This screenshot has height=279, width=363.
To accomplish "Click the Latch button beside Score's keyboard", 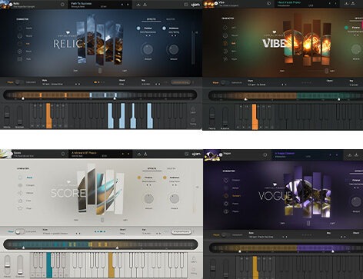I will (x=194, y=260).
